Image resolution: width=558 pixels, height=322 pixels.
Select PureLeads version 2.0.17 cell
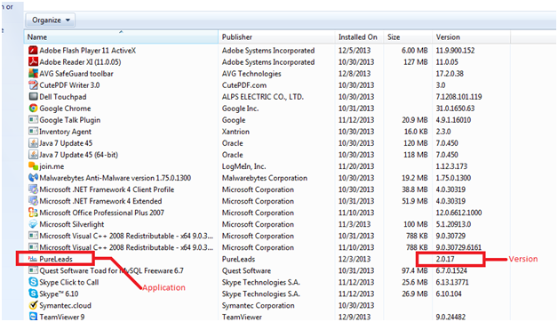coord(445,259)
